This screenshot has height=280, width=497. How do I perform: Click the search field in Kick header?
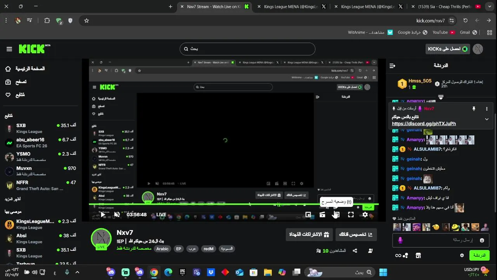pos(247,49)
